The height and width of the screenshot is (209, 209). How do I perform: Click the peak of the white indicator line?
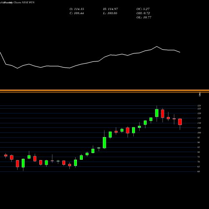point(157,46)
